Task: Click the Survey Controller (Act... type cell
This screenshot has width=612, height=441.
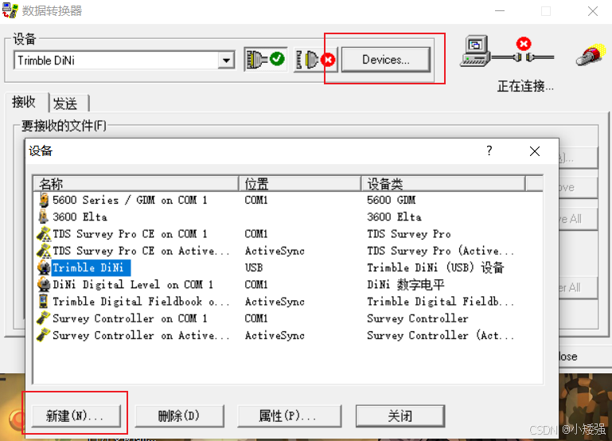Action: click(x=440, y=335)
